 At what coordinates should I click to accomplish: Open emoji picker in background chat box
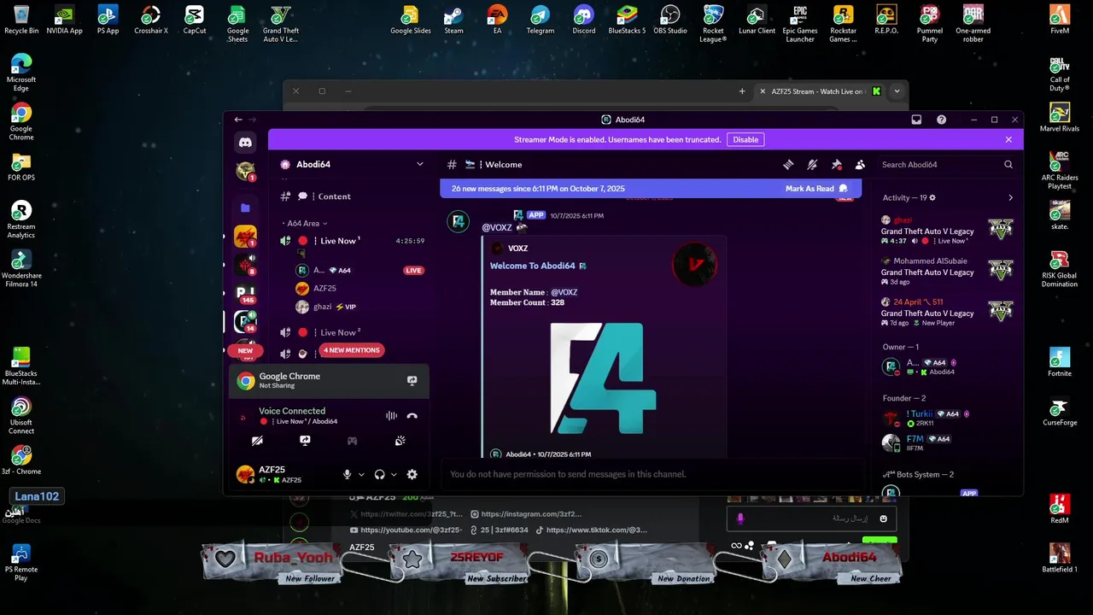[x=883, y=518]
